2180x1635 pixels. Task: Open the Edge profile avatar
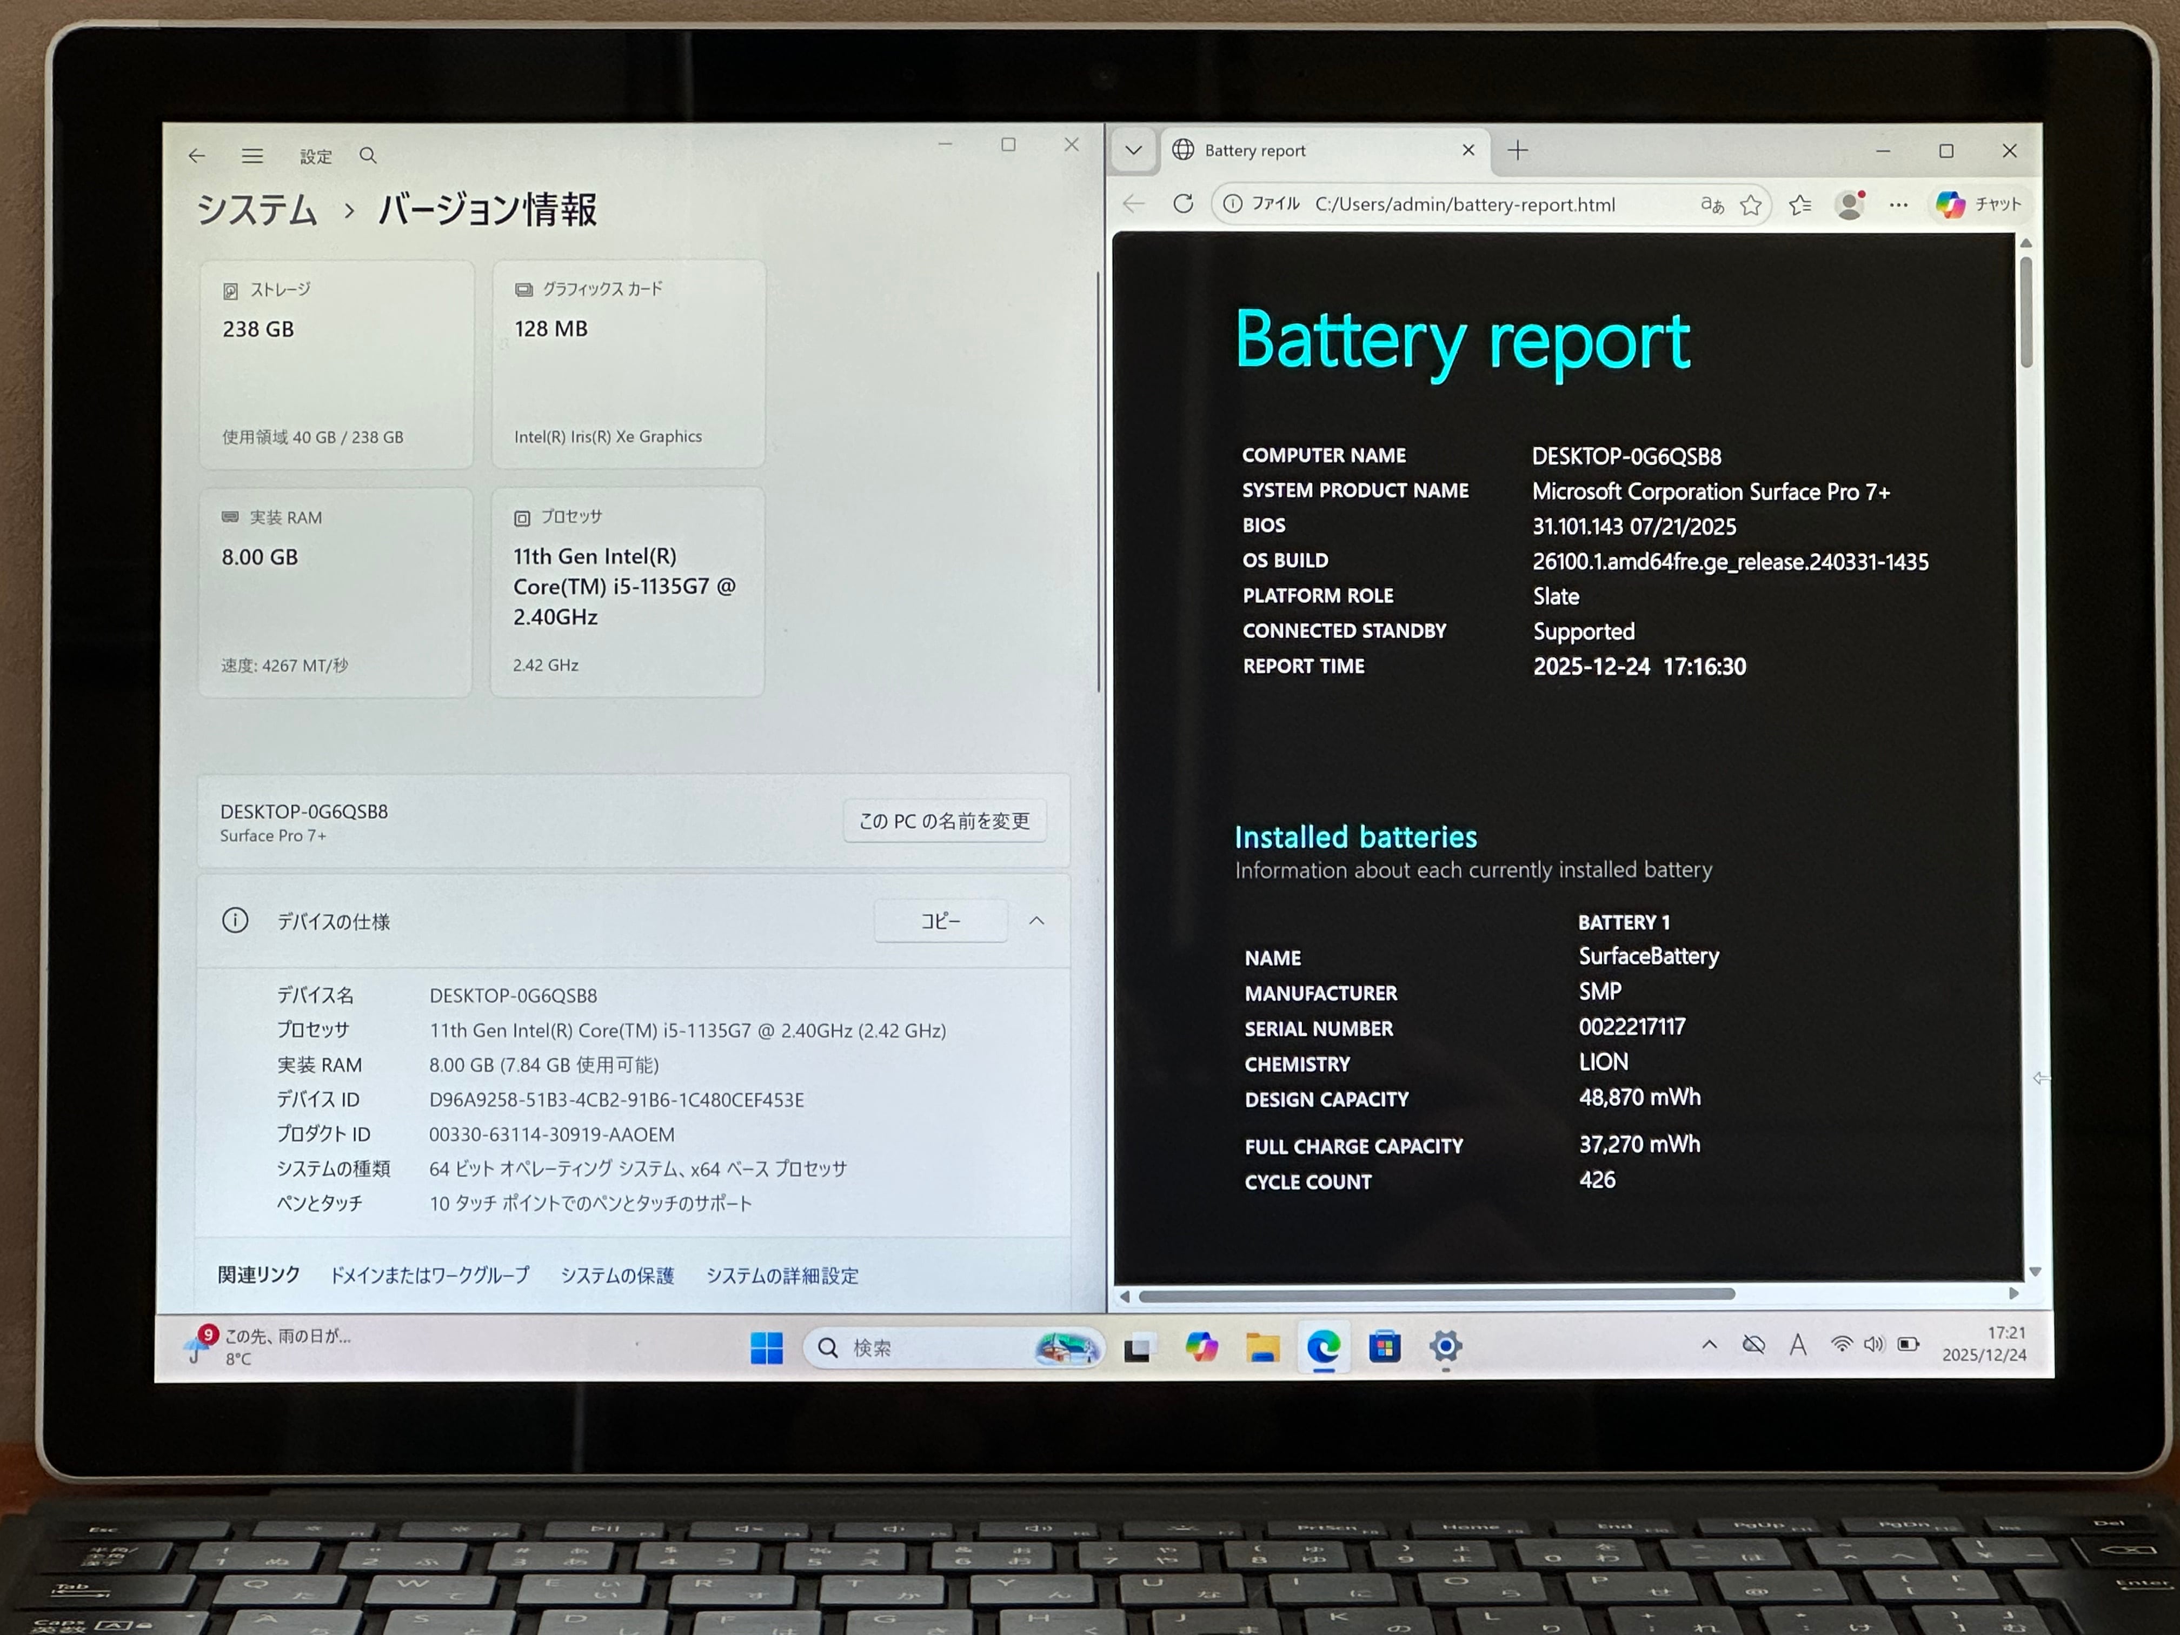click(1850, 205)
